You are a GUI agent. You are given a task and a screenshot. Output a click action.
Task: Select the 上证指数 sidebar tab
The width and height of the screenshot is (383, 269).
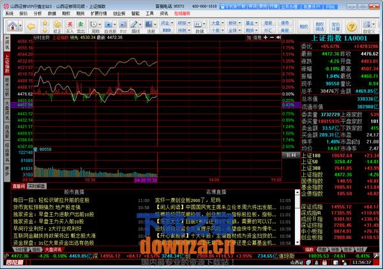click(x=7, y=63)
